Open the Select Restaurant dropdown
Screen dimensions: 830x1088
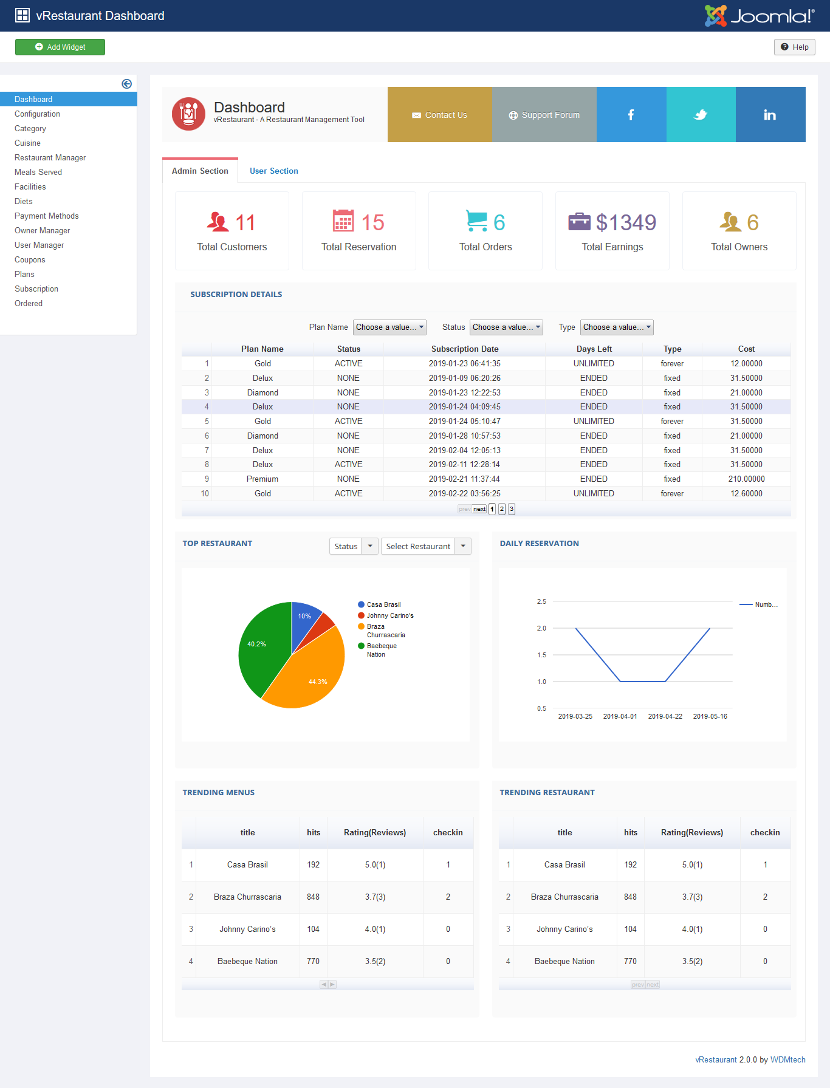pos(425,546)
